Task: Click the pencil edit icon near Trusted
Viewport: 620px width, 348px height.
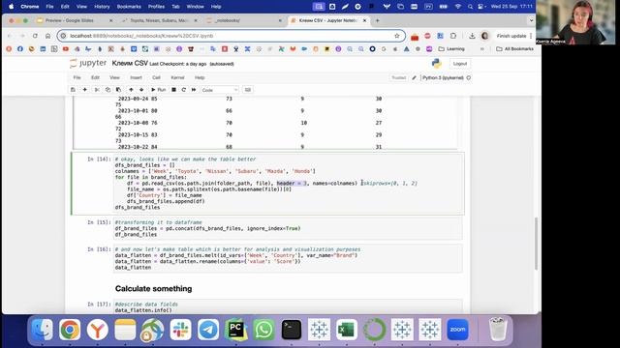Action: (x=414, y=77)
